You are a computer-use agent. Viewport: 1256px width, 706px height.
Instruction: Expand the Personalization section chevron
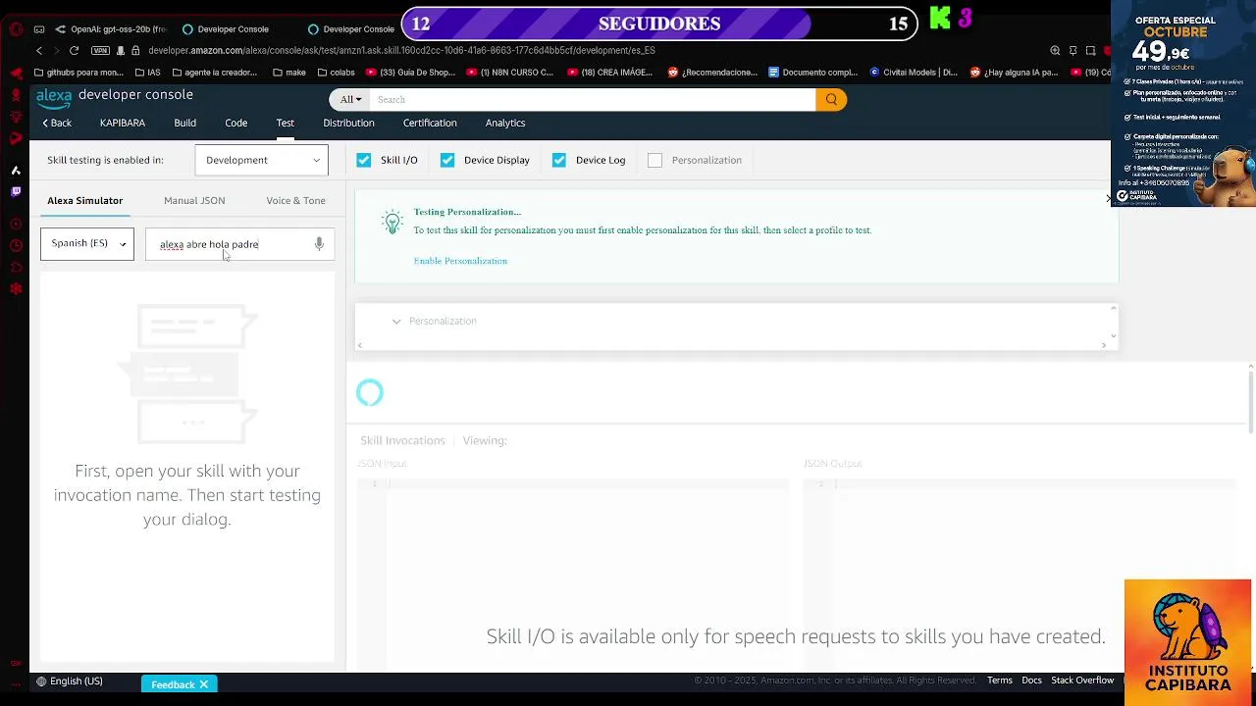click(396, 321)
